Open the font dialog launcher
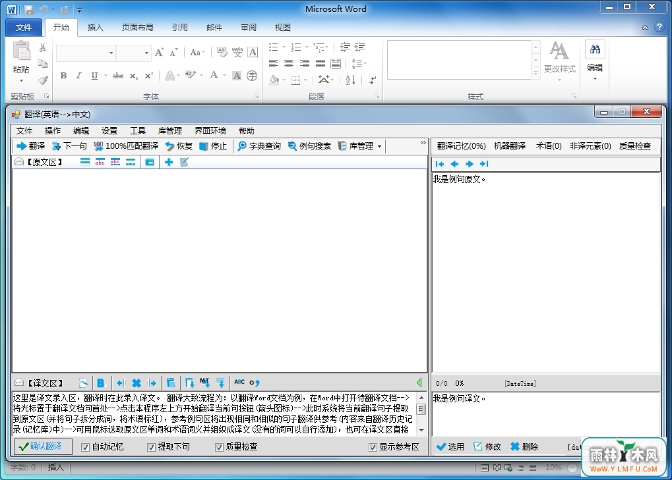Screen dimensions: 672x480 [257, 97]
